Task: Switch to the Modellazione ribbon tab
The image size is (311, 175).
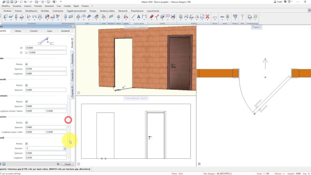Action: point(31,11)
